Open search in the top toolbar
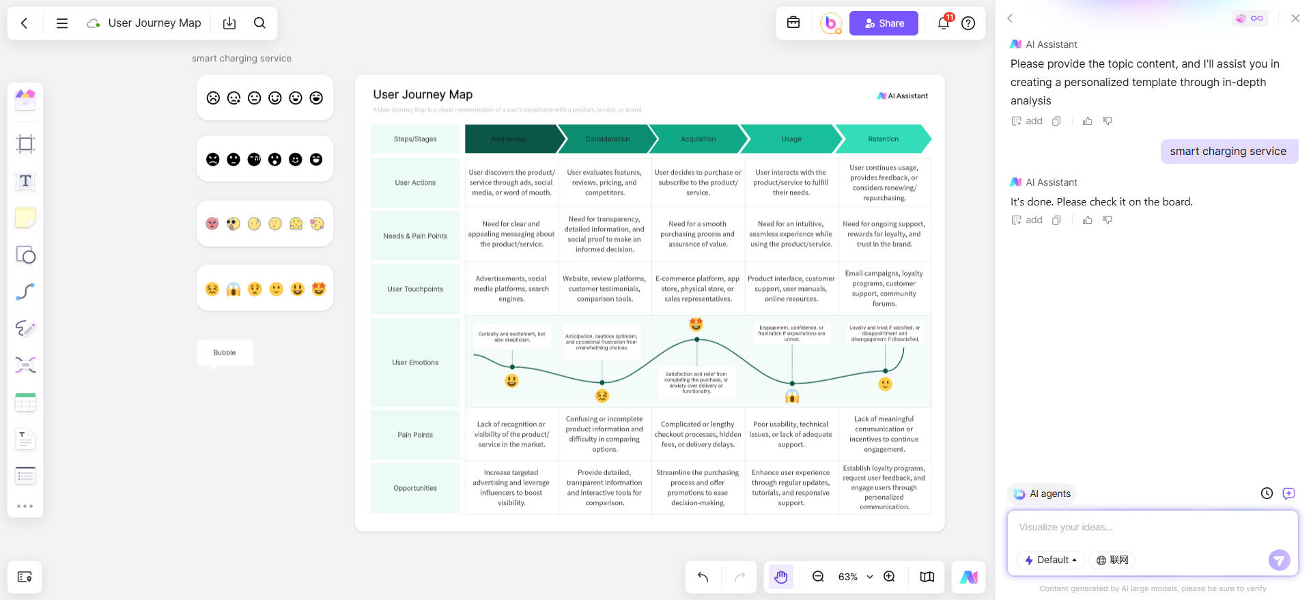Image resolution: width=1311 pixels, height=600 pixels. [x=259, y=23]
